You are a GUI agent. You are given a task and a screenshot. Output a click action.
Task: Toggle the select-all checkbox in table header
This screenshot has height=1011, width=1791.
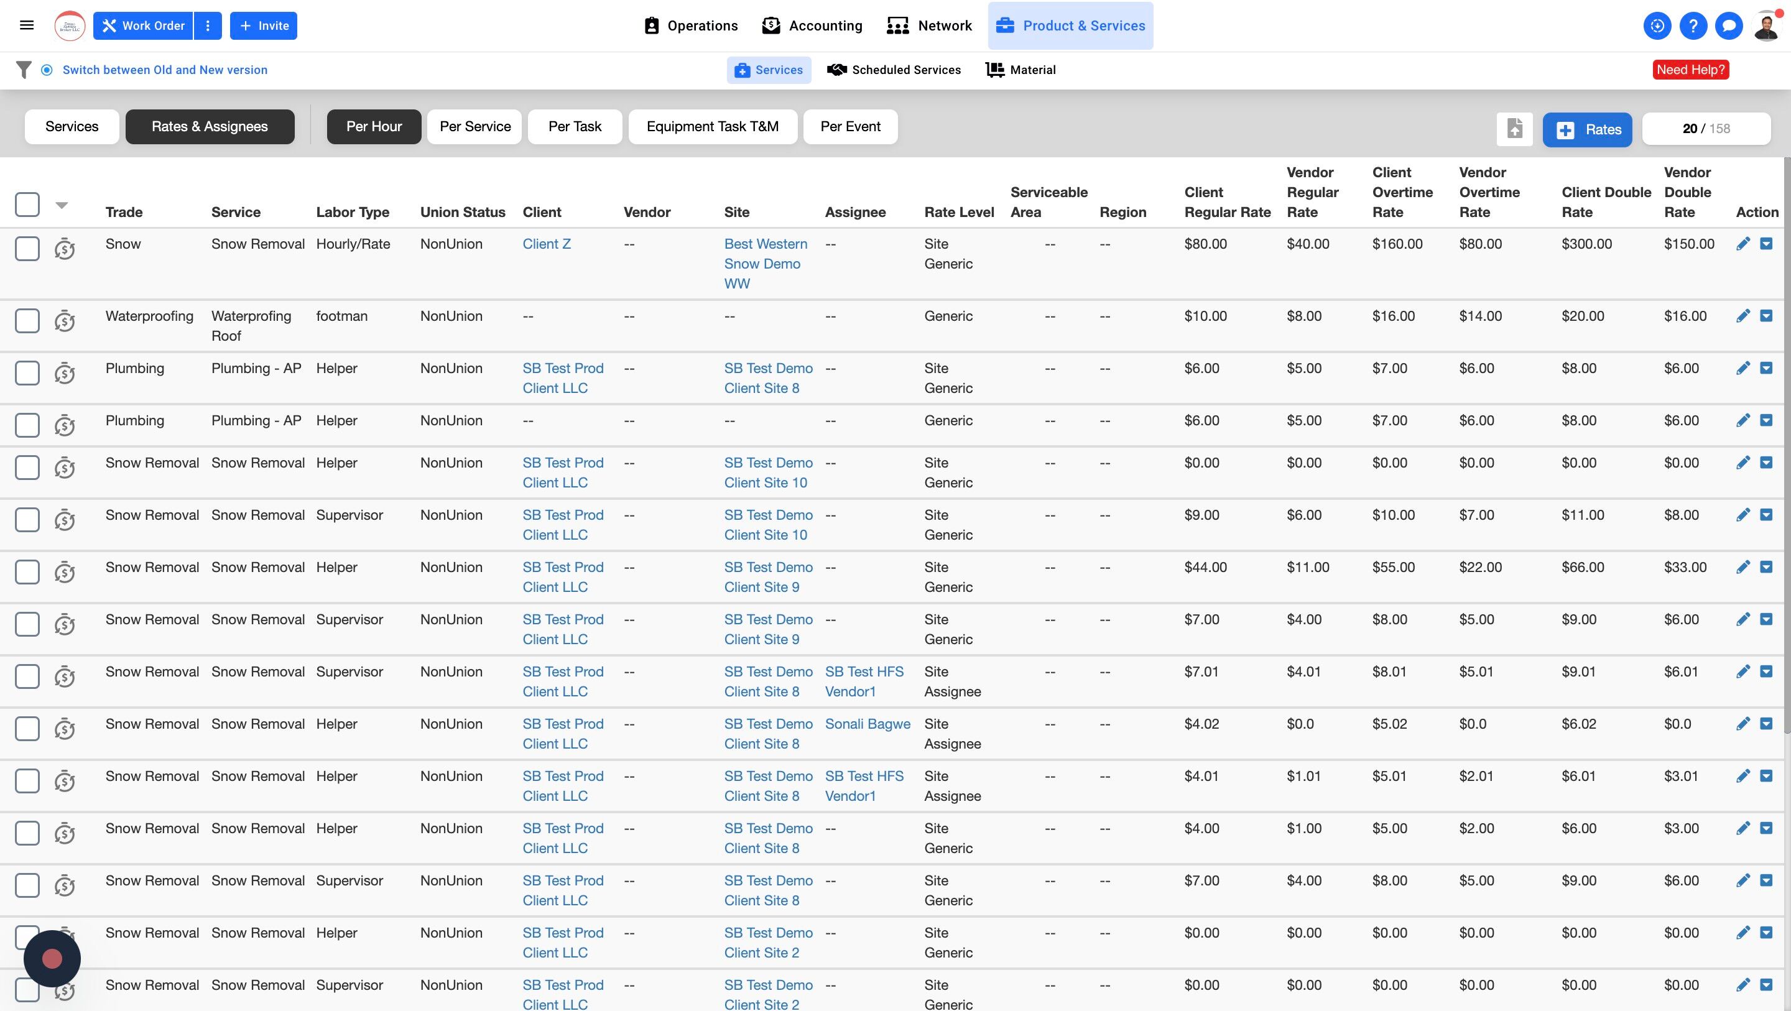tap(27, 205)
